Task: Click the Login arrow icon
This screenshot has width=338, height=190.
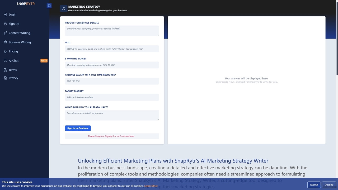Action: pos(5,15)
